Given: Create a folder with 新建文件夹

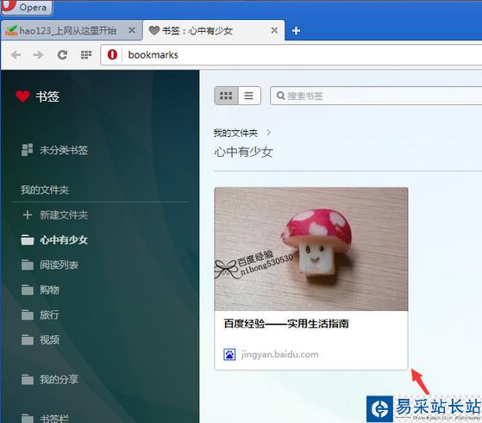Looking at the screenshot, I should click(x=55, y=215).
